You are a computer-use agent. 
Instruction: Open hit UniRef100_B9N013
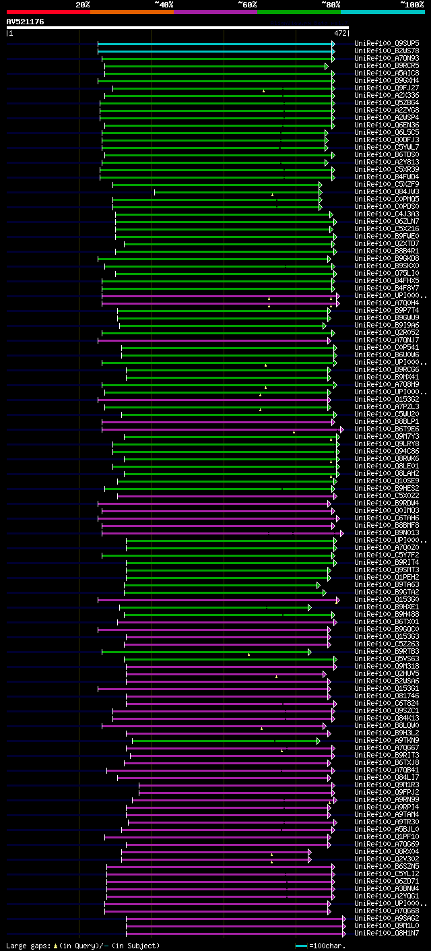tap(387, 533)
